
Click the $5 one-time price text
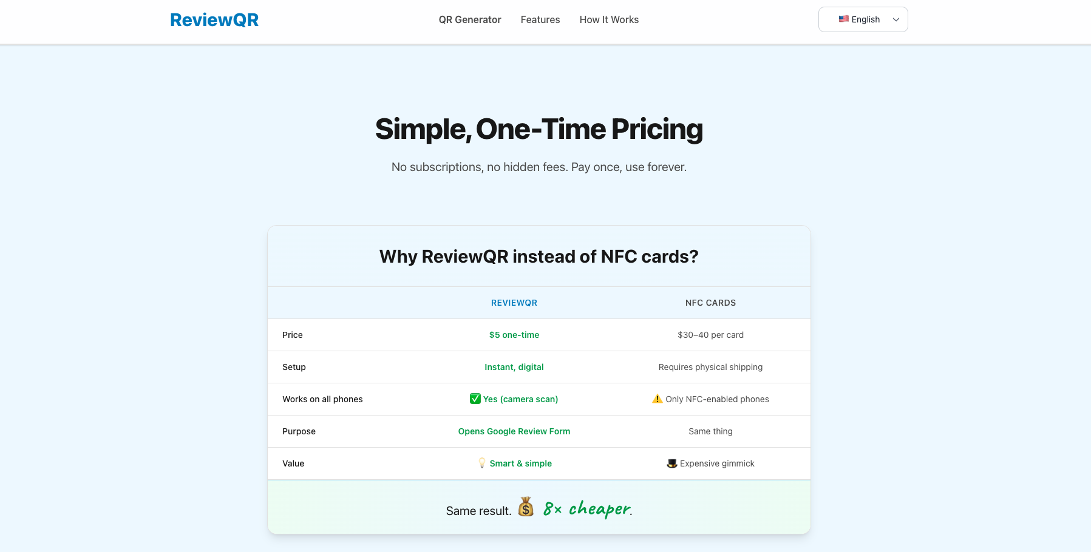pyautogui.click(x=514, y=334)
